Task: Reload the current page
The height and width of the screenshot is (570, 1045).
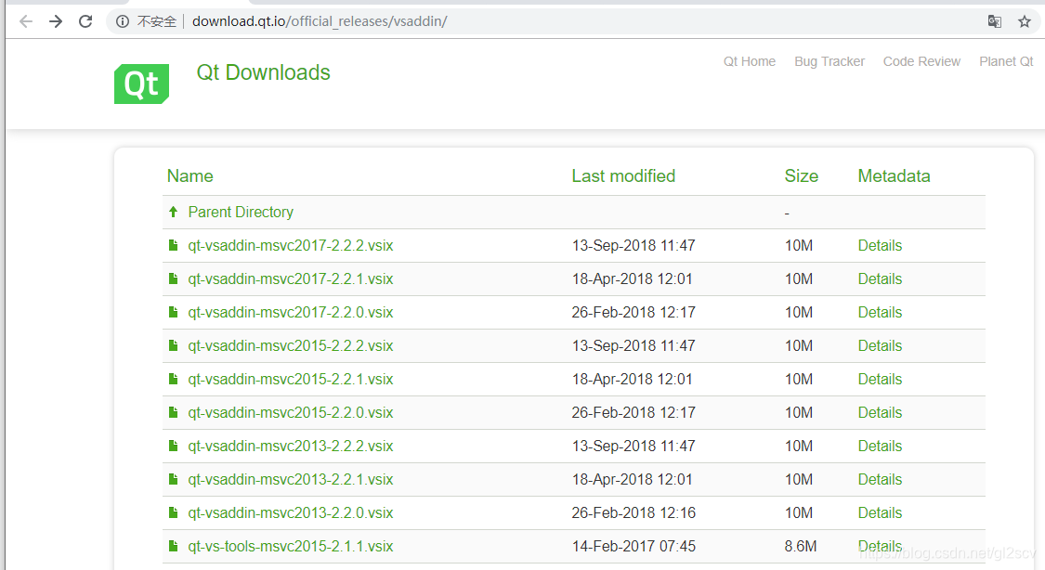Action: pyautogui.click(x=85, y=21)
